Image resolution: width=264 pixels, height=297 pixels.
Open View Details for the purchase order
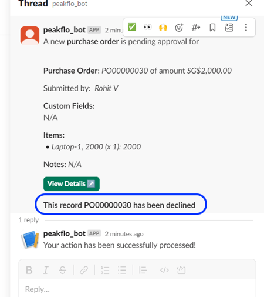coord(72,184)
